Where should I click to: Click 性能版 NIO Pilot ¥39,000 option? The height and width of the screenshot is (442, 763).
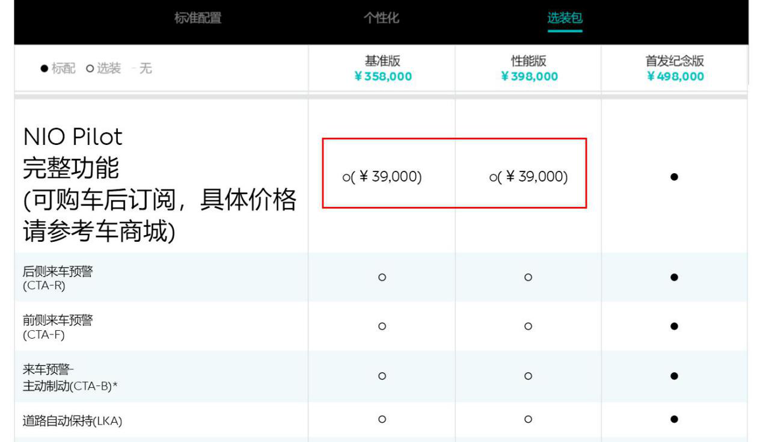coord(529,177)
